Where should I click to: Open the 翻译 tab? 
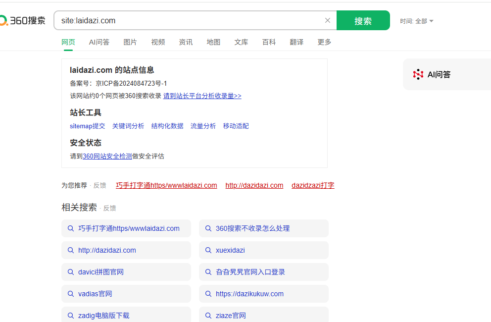click(x=296, y=42)
